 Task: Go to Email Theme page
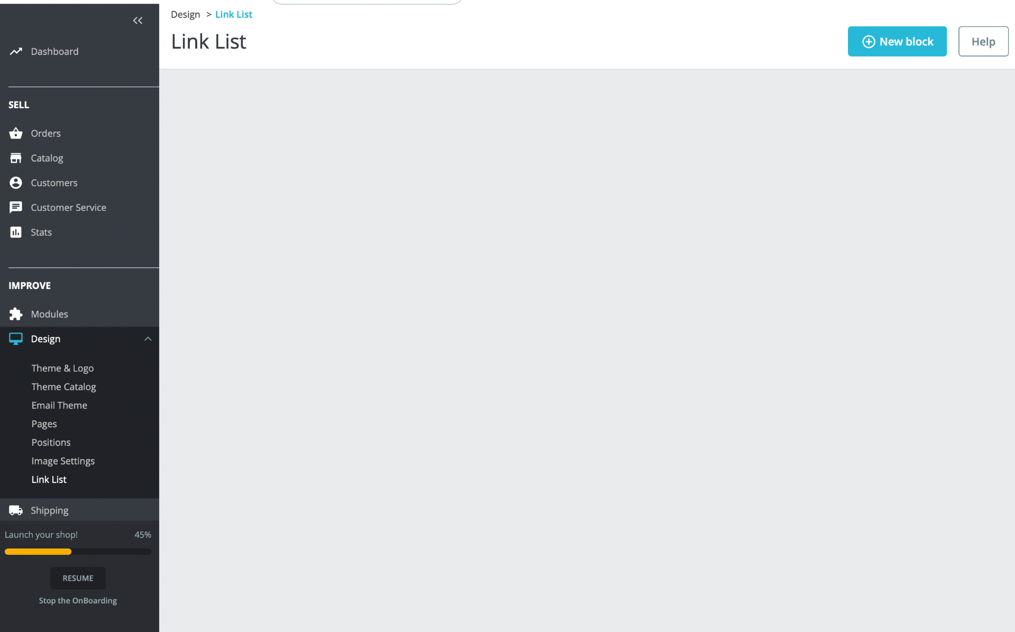[59, 405]
